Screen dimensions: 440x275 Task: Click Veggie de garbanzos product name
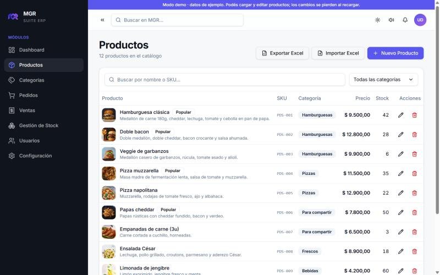(144, 151)
